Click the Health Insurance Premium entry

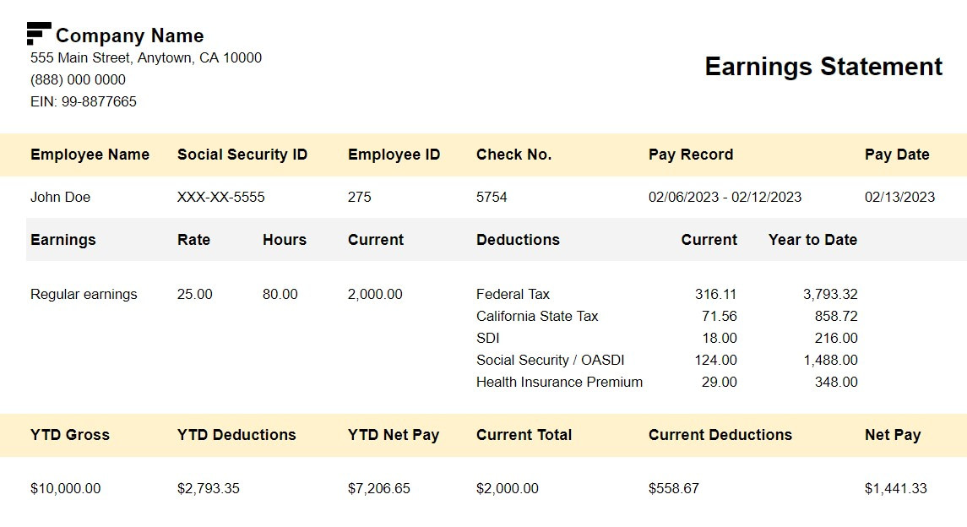(559, 382)
